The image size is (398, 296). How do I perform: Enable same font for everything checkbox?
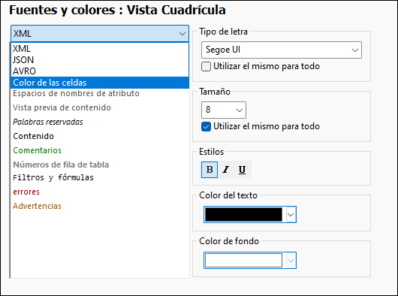pyautogui.click(x=206, y=67)
